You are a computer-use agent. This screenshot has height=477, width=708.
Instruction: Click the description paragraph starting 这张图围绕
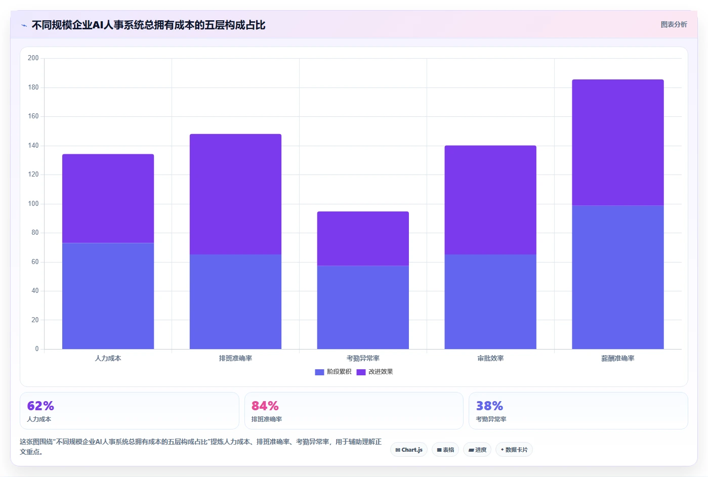(x=201, y=447)
